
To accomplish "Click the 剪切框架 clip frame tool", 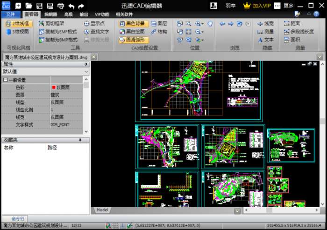I will [54, 23].
